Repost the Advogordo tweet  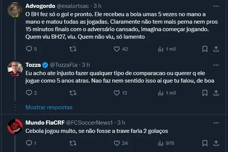point(73,49)
